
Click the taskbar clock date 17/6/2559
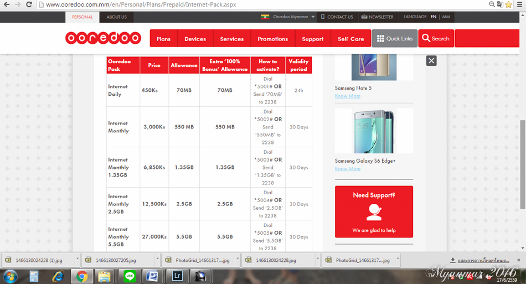[507, 280]
